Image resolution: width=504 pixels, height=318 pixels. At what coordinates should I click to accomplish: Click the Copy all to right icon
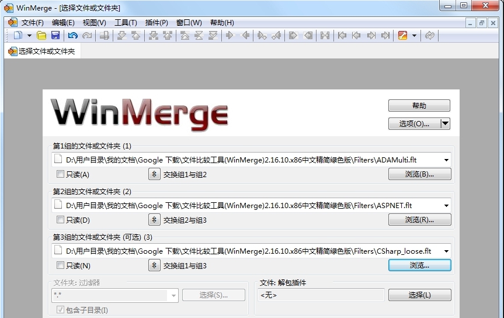point(293,36)
